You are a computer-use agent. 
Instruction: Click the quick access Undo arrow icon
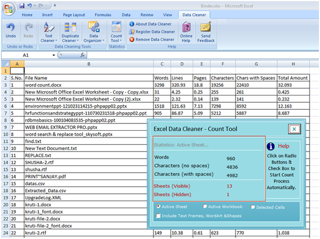click(x=30, y=6)
